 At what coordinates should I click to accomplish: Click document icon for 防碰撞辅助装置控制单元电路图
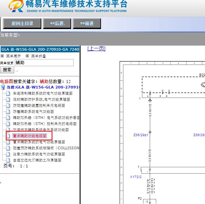(x=8, y=105)
